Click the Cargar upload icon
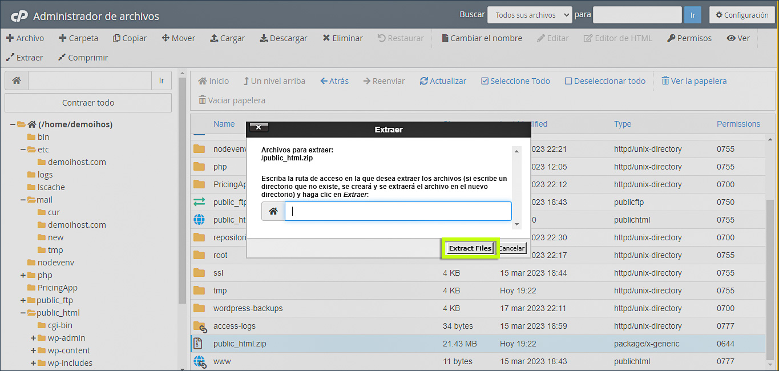Screen dimensions: 779x371 pos(214,38)
